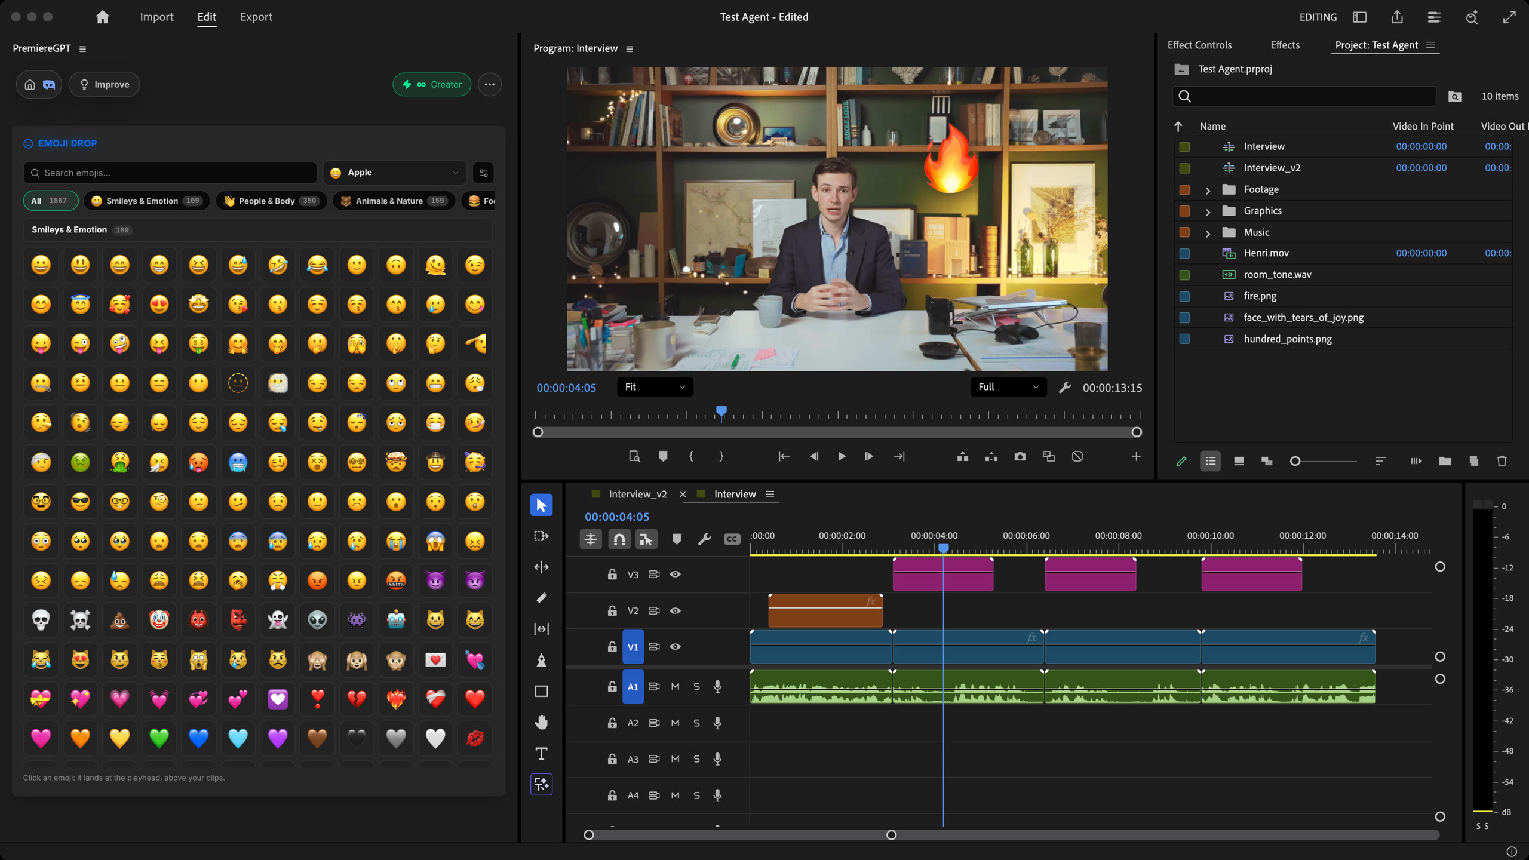This screenshot has height=860, width=1529.
Task: Toggle lock on V1 track
Action: click(612, 647)
